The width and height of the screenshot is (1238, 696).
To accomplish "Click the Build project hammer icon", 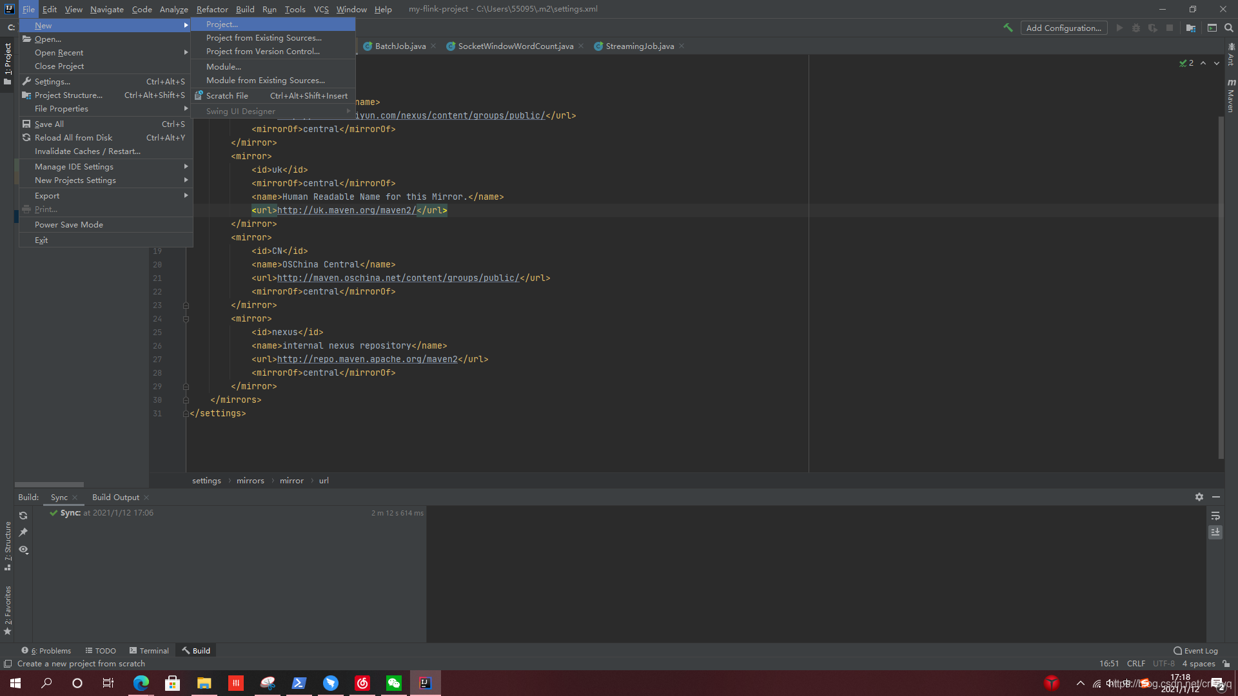I will pyautogui.click(x=1008, y=28).
